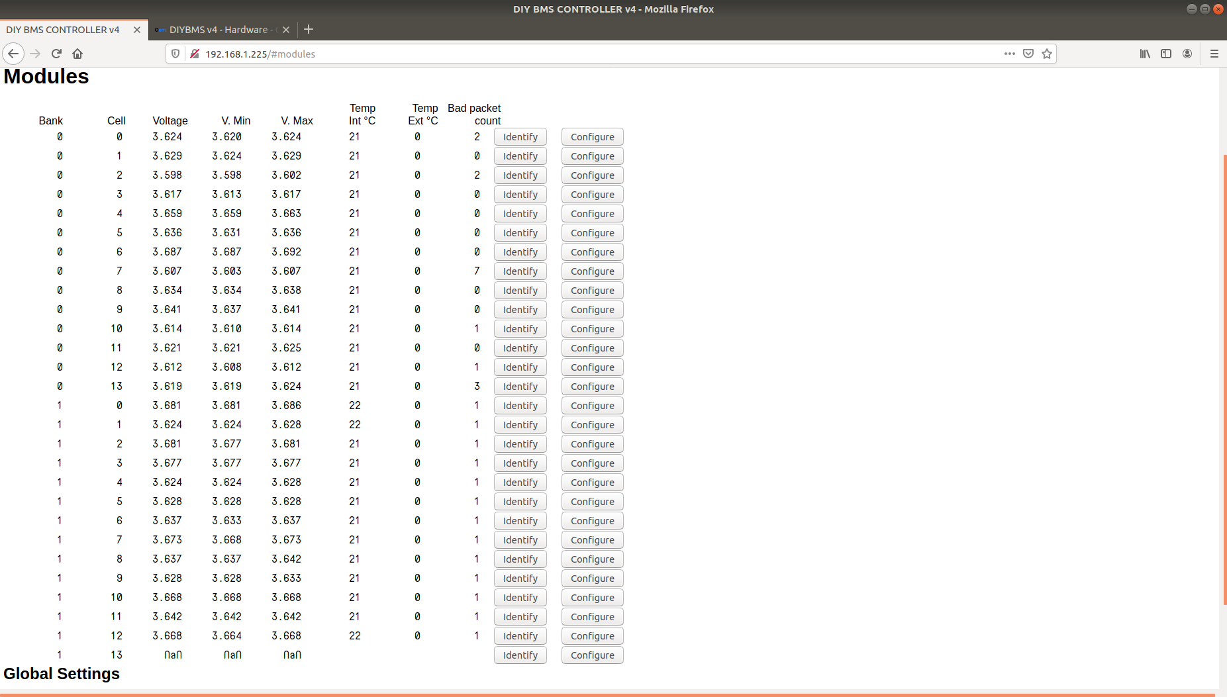Save page to Pocket
The width and height of the screenshot is (1227, 697).
coord(1028,54)
